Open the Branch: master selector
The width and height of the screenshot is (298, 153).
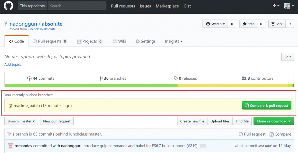click(21, 121)
